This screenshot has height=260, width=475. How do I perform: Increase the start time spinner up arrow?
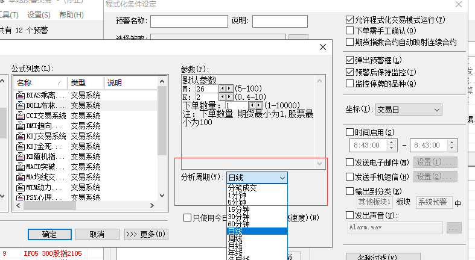click(x=391, y=143)
